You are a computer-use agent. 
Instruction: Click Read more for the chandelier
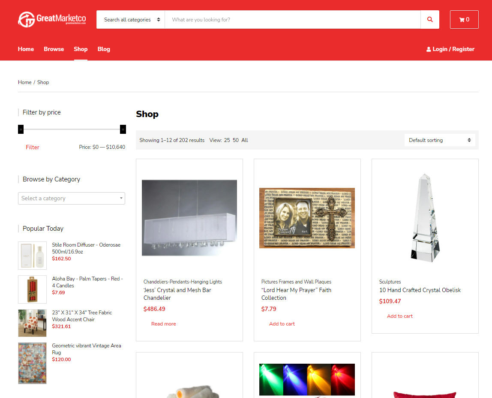(x=163, y=324)
